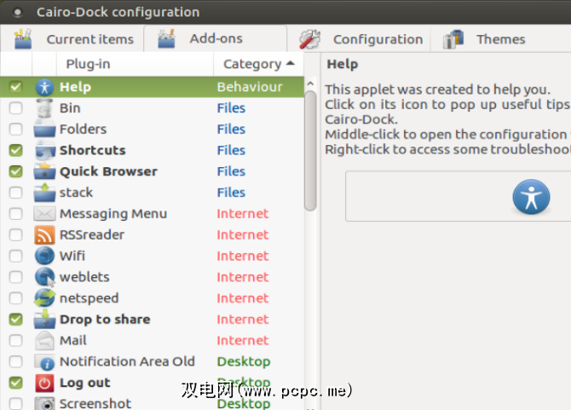Click the large Help applet preview icon
Viewport: 571px width, 410px height.
531,196
